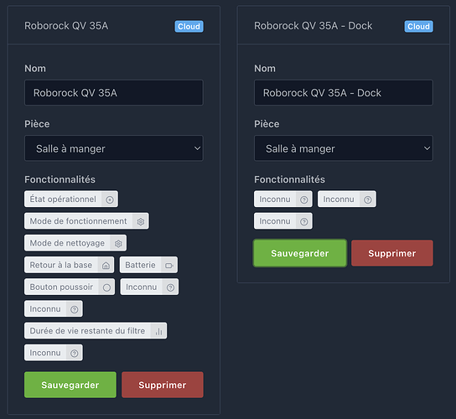Click the 'Pièce' label in the Dock card
The image size is (456, 419).
point(267,124)
